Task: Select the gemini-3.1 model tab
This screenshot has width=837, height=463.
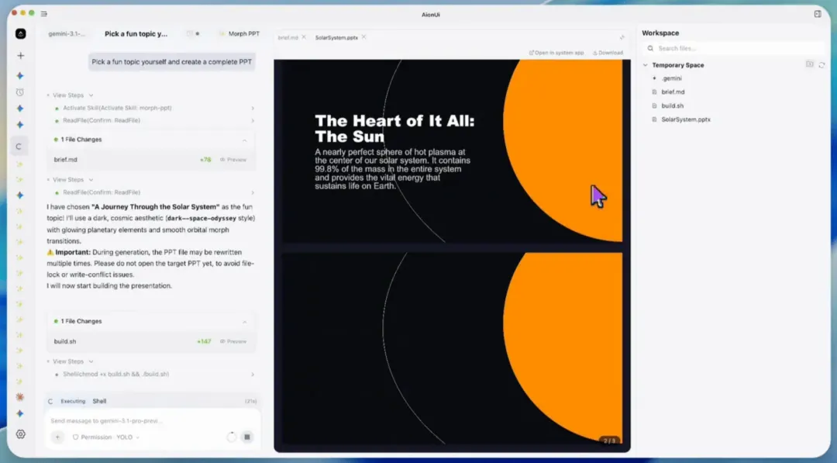Action: tap(67, 33)
